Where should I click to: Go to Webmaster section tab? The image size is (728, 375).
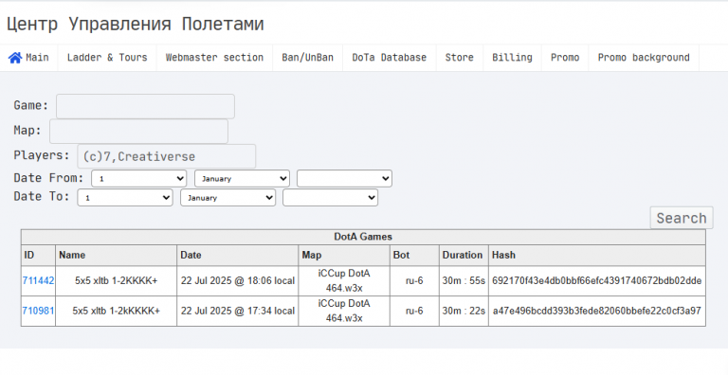[214, 58]
